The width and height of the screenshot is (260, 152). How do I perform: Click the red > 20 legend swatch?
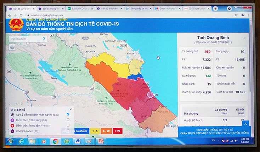point(118,131)
